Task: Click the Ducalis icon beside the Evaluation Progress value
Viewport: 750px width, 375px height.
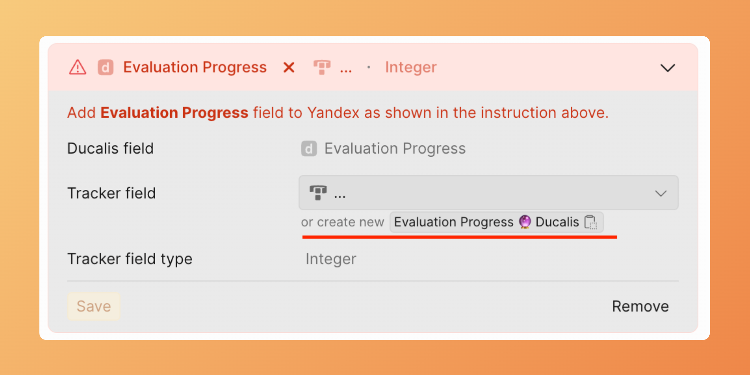Action: click(309, 149)
